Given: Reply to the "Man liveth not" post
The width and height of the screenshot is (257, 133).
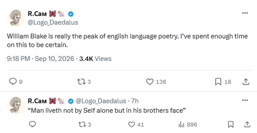Looking at the screenshot, I should [x=32, y=124].
